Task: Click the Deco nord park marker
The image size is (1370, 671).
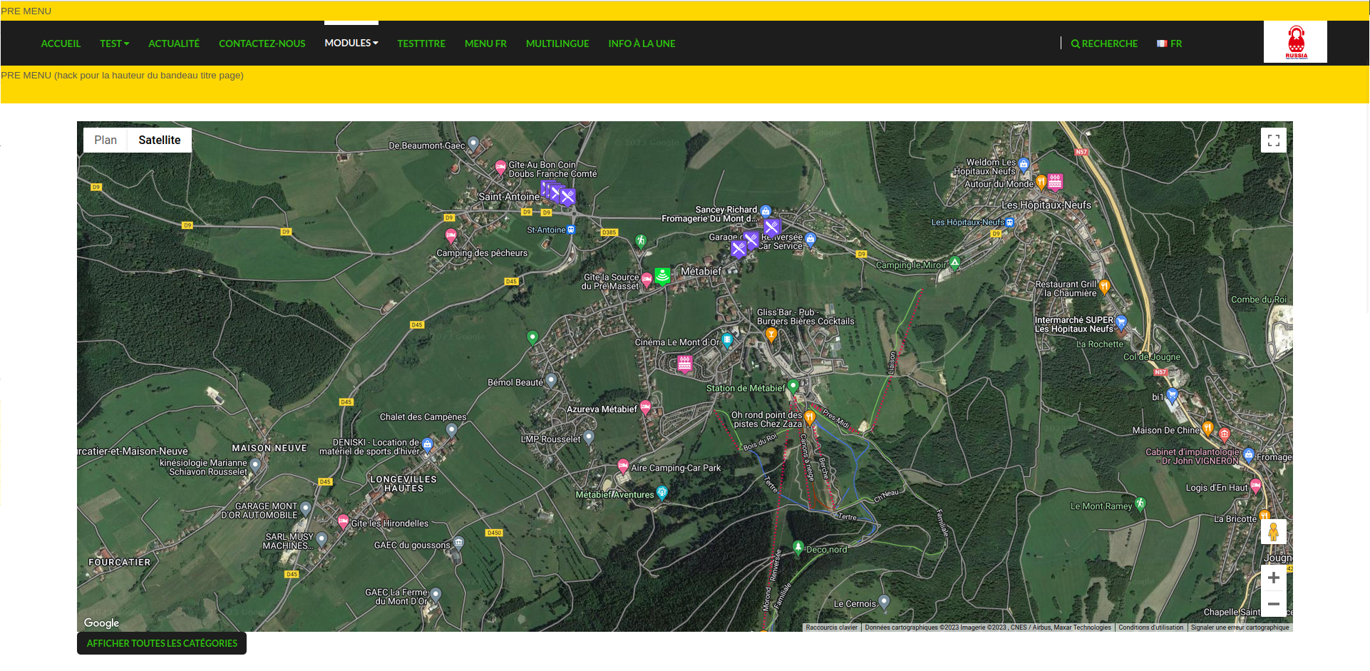Action: coord(798,548)
